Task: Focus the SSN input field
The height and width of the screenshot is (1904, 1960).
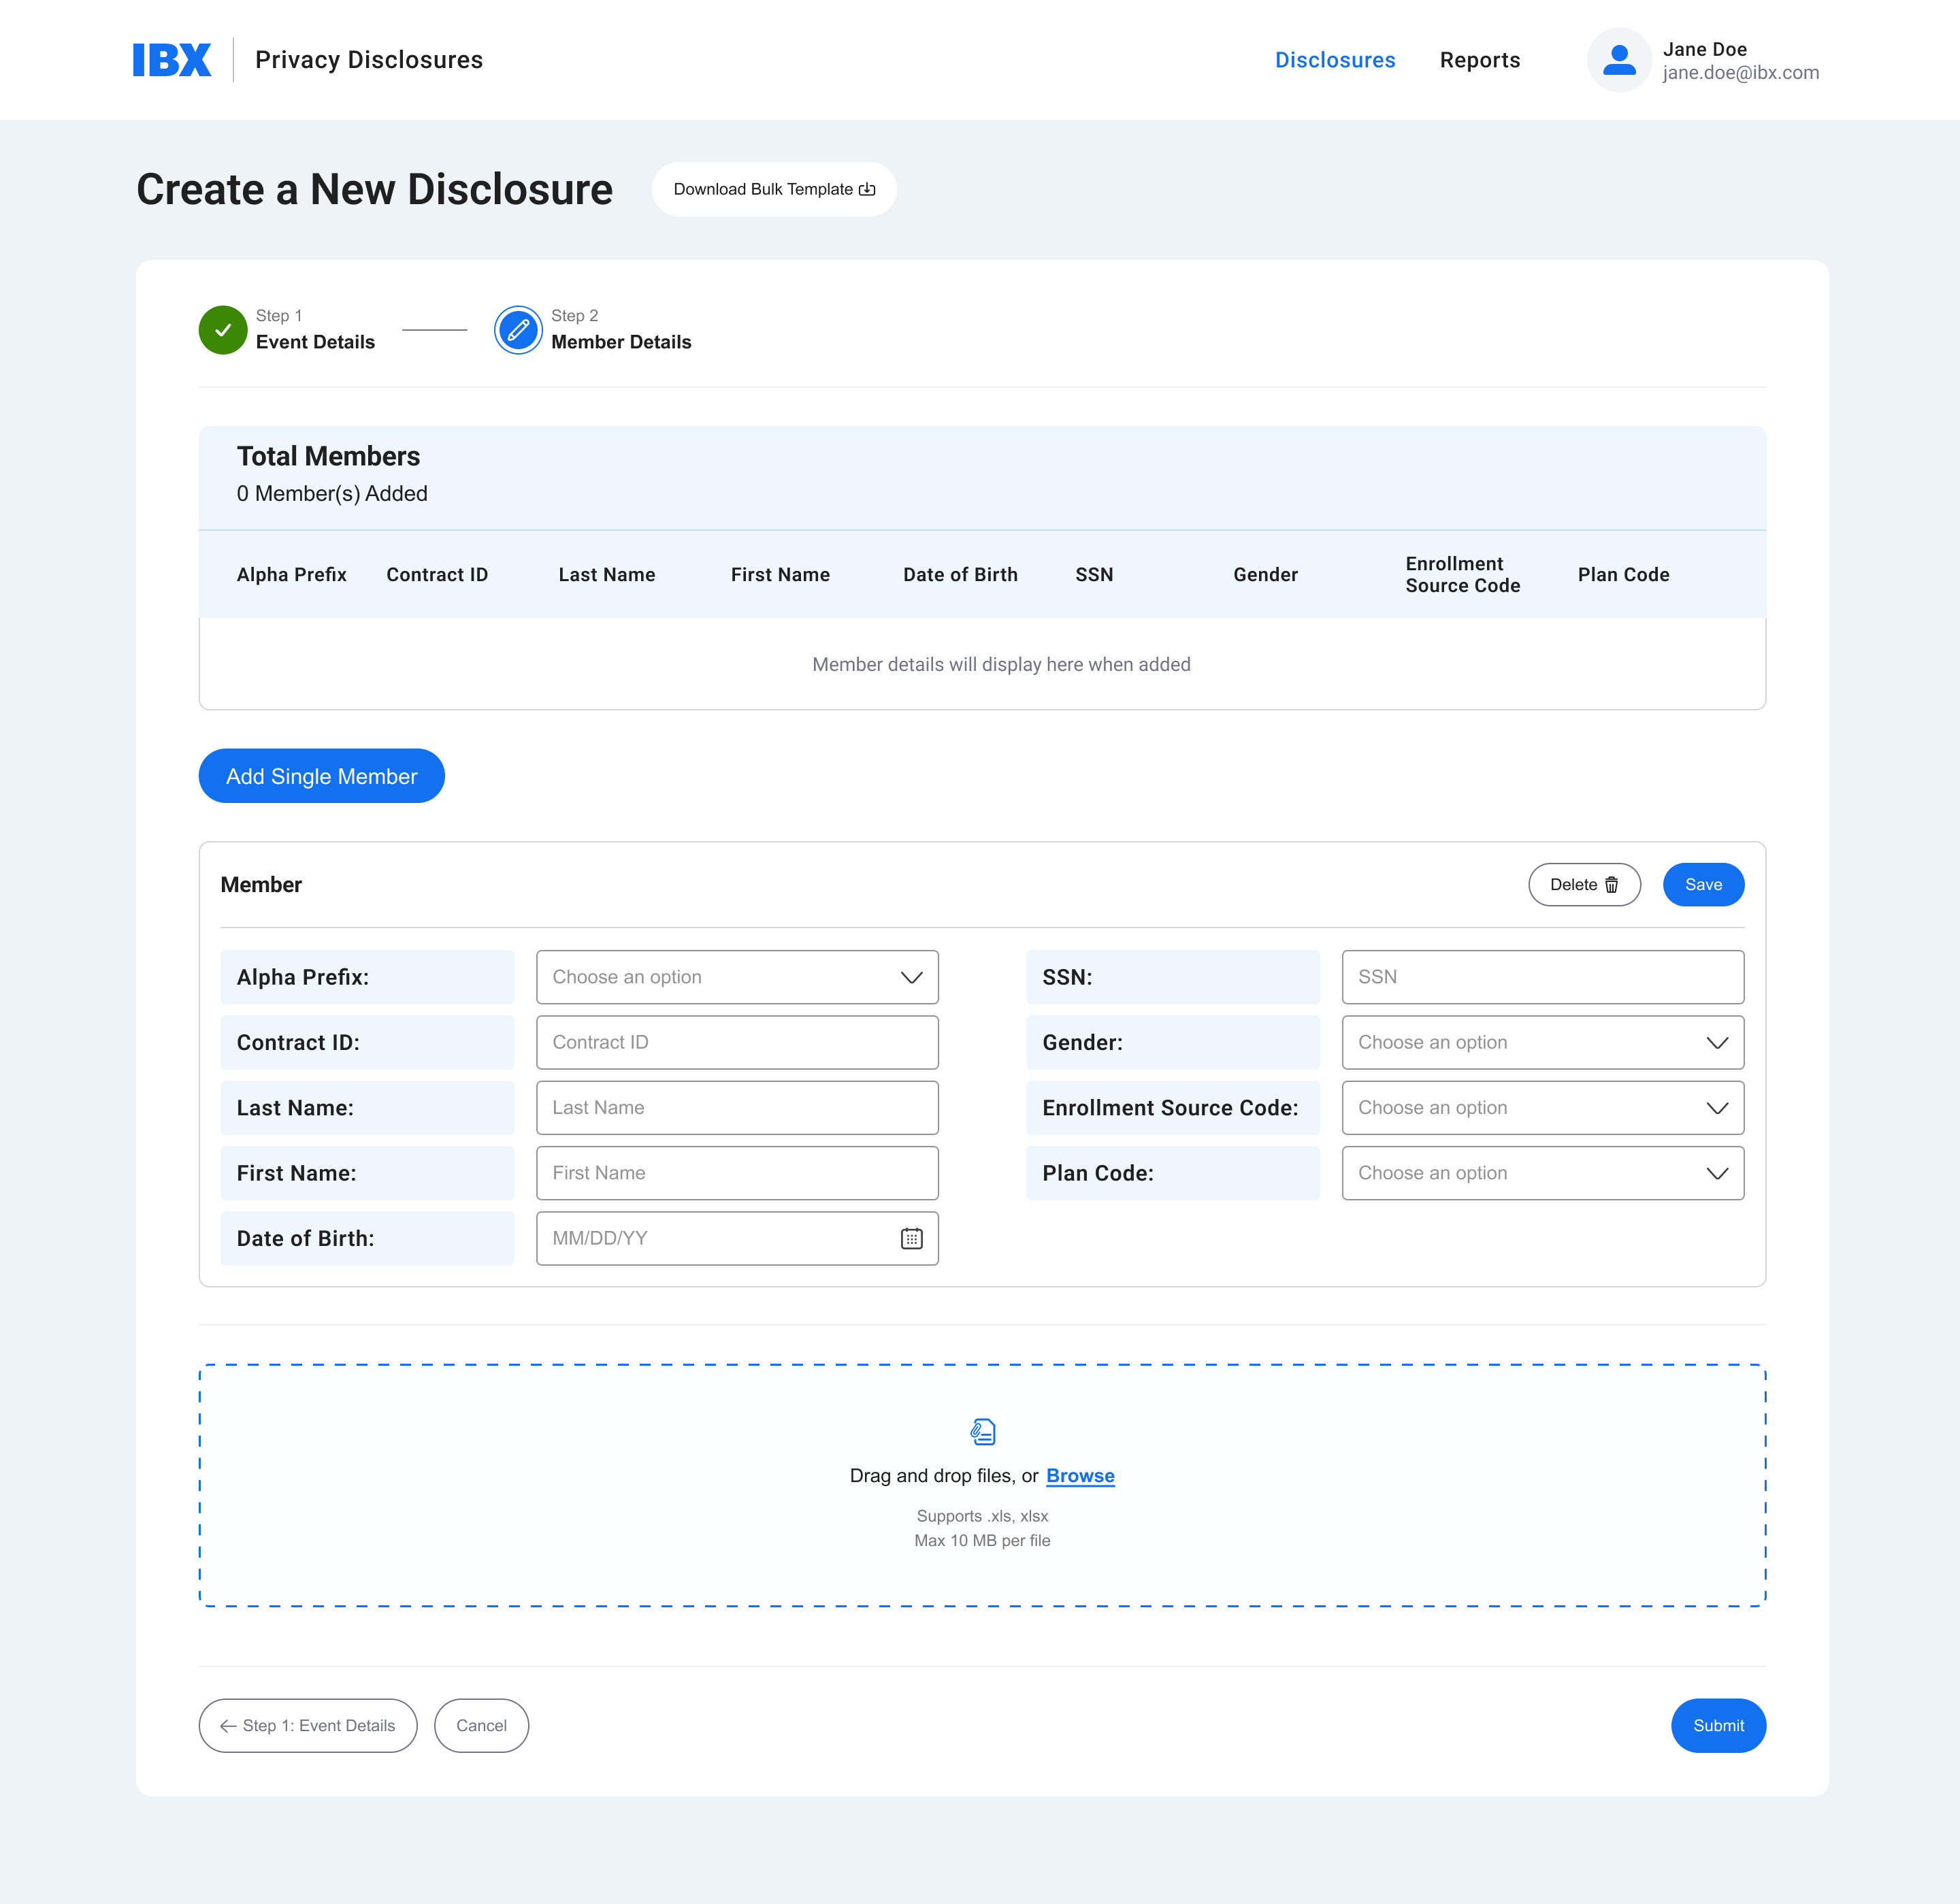Action: pos(1542,977)
